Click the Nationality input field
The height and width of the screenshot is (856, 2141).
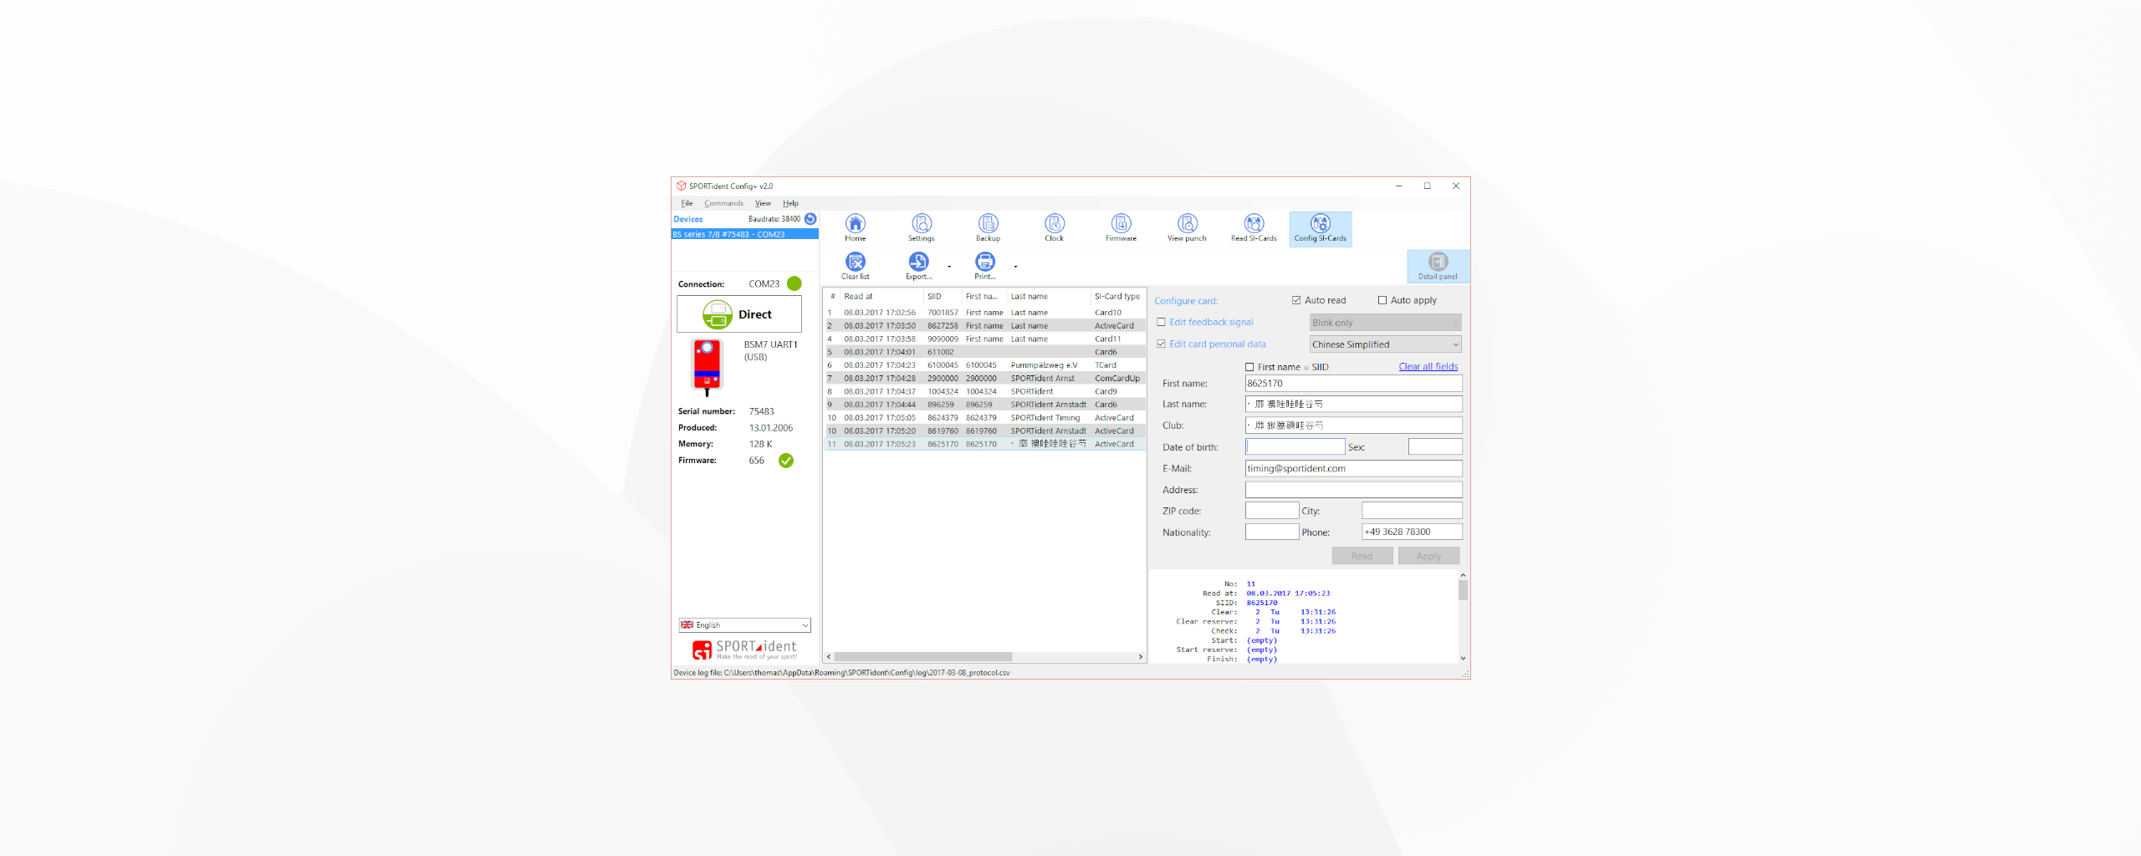1271,532
